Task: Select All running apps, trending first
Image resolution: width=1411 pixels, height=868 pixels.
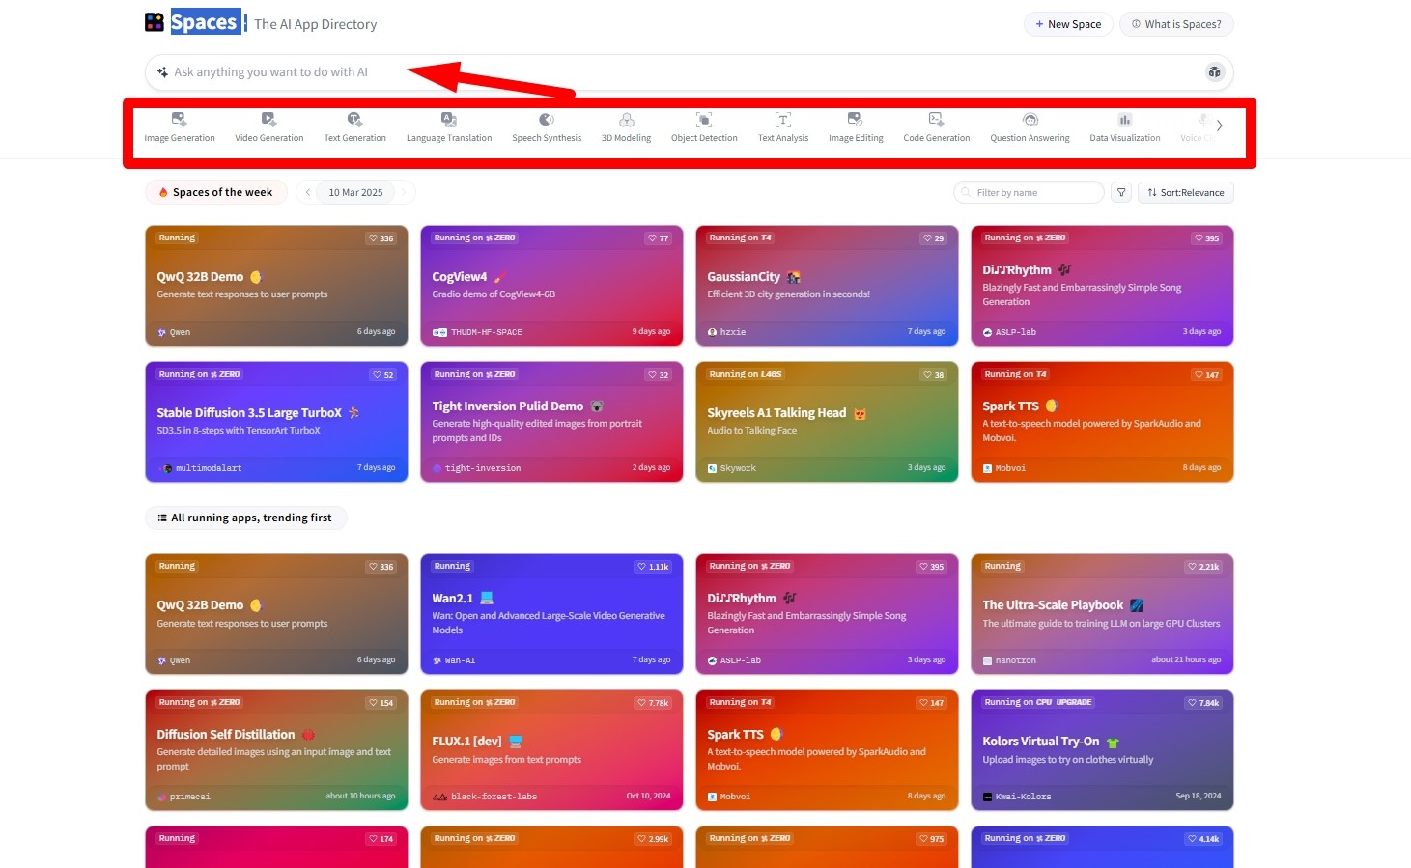Action: (x=245, y=518)
